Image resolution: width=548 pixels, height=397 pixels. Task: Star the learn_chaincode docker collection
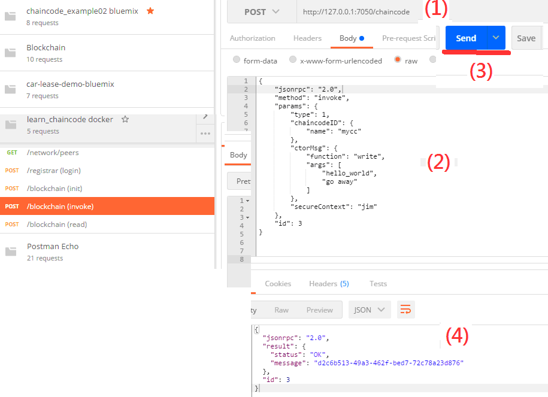point(125,119)
